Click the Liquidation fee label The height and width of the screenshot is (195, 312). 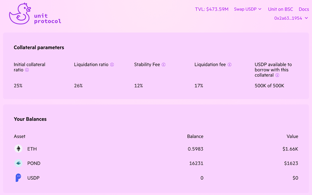pos(210,65)
